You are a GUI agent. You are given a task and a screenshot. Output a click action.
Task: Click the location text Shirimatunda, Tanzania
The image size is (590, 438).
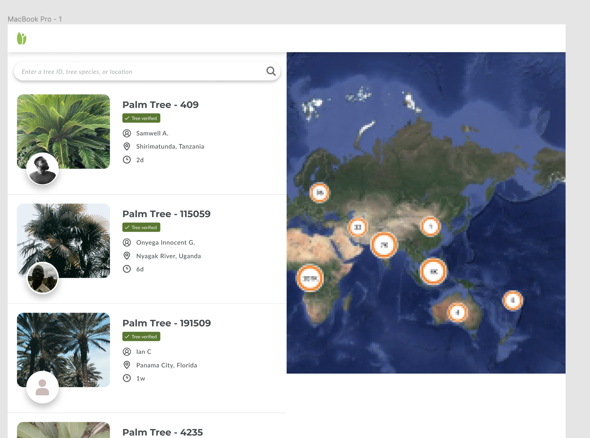point(170,146)
